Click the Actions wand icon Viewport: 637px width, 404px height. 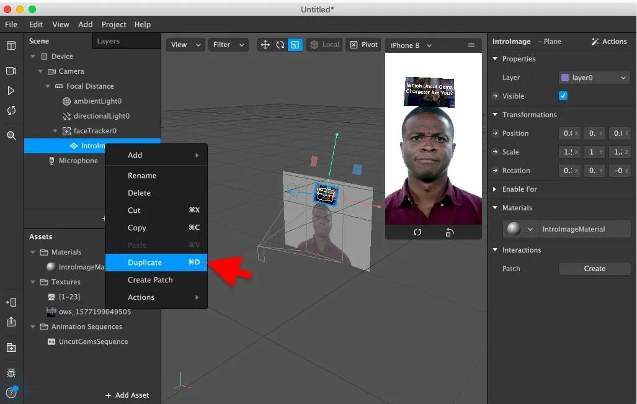click(x=595, y=42)
